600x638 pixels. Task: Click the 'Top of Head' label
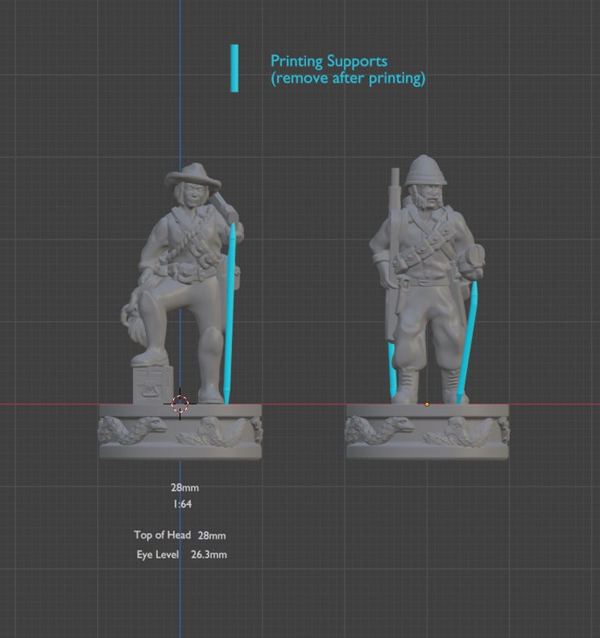[162, 535]
